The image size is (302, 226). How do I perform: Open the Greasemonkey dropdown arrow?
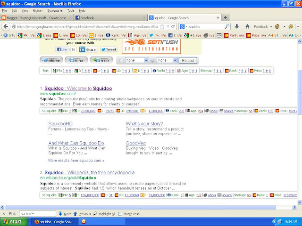pos(284,26)
